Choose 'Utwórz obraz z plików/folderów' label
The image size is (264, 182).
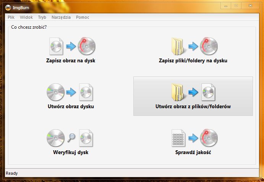(193, 106)
